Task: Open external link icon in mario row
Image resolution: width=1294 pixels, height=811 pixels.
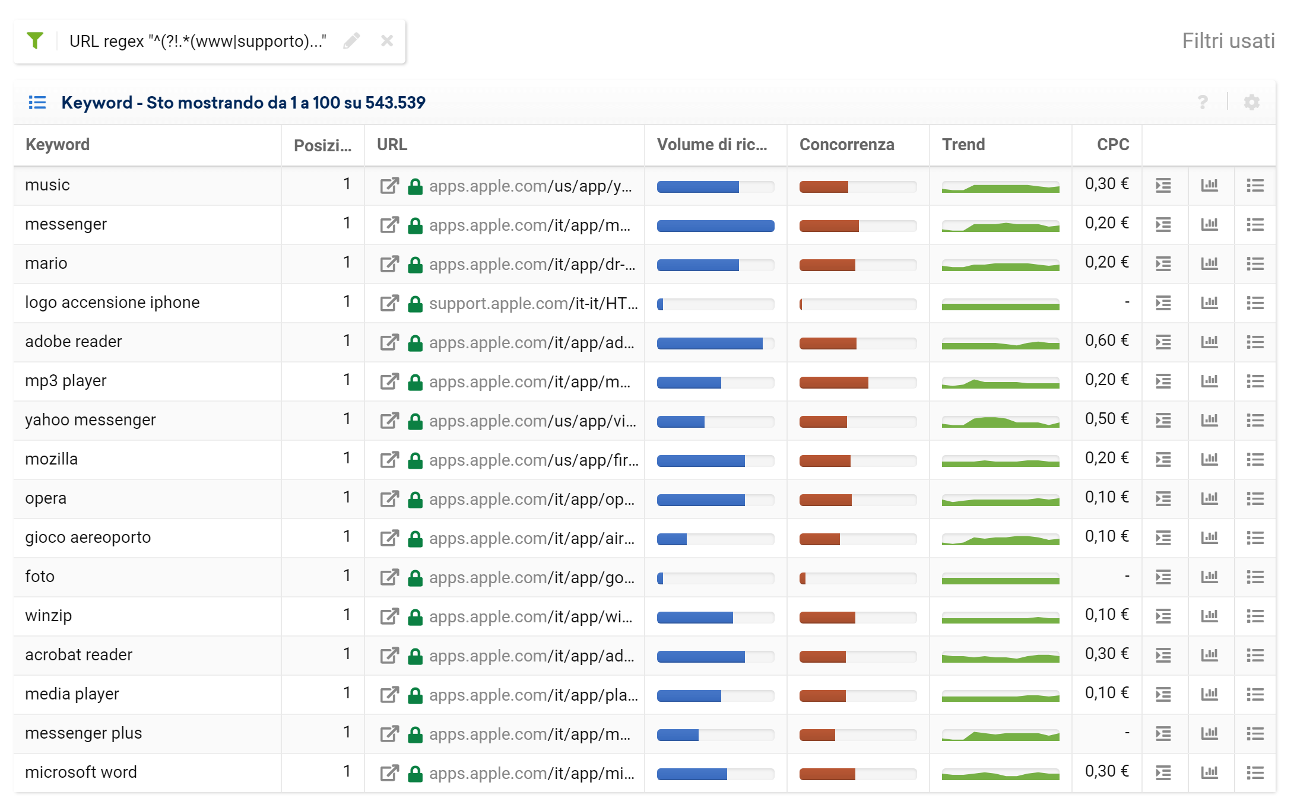Action: click(x=389, y=264)
